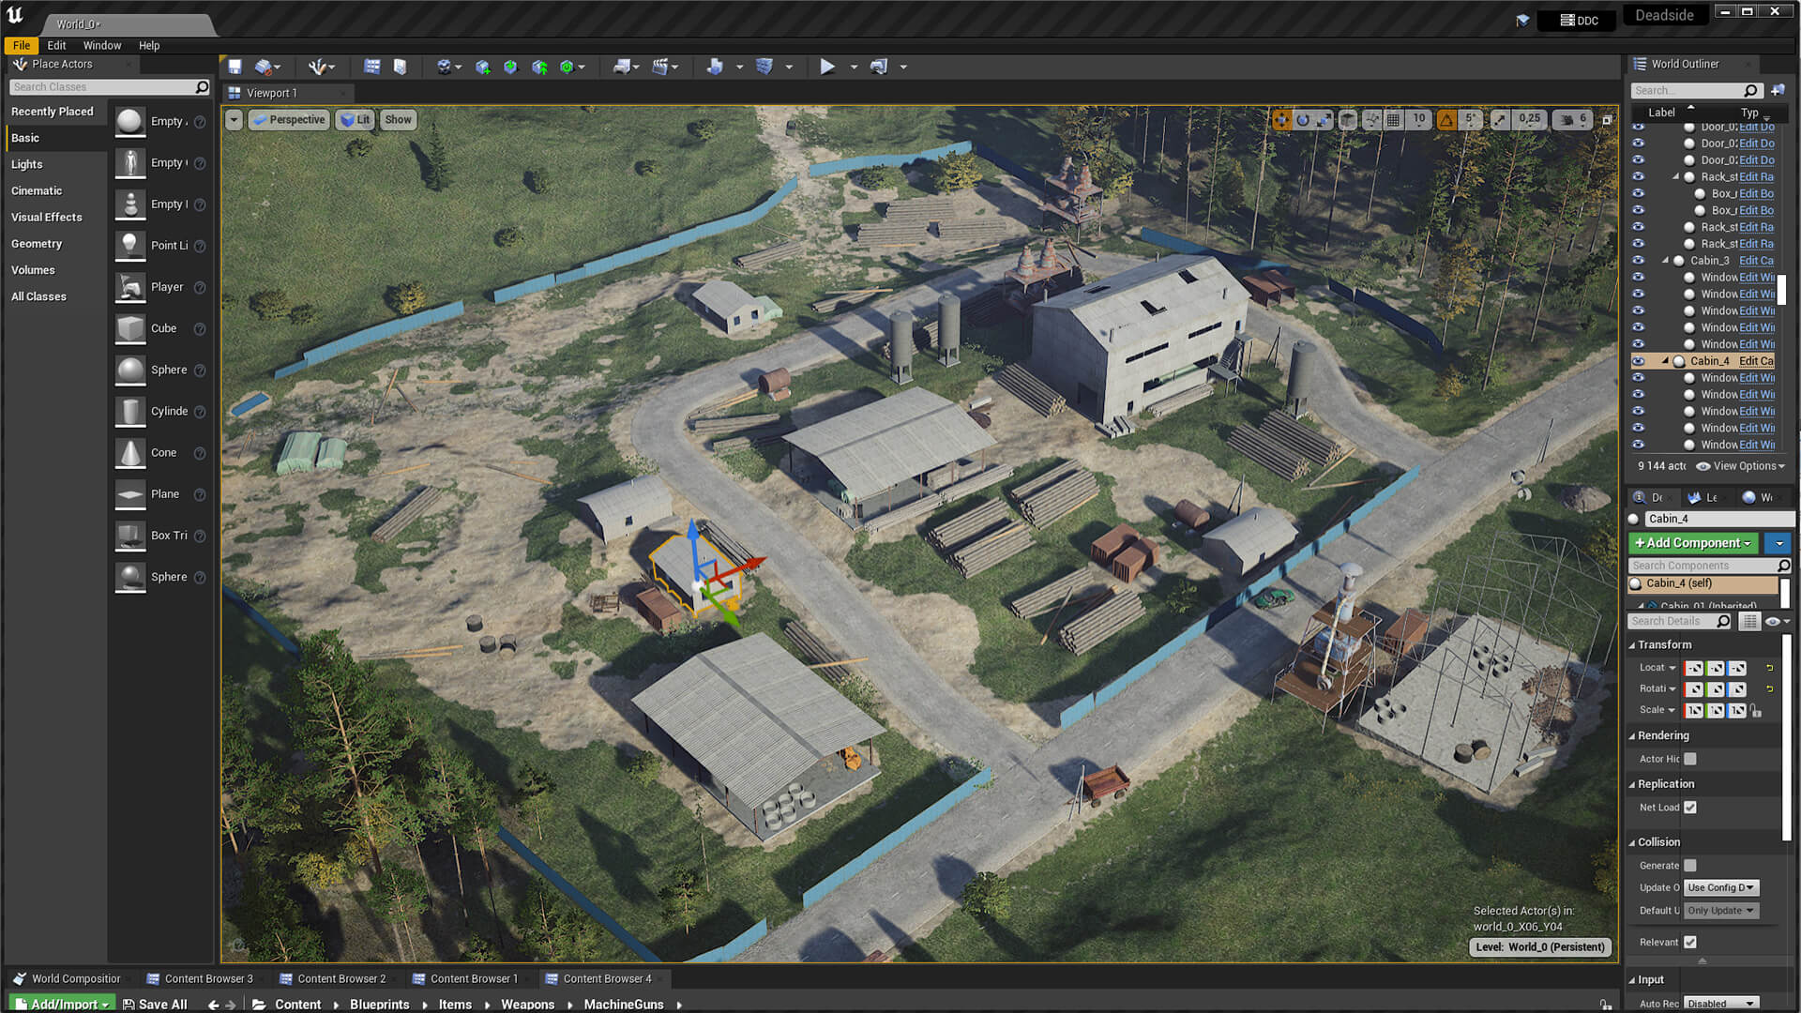This screenshot has width=1801, height=1013.
Task: Click the help icon next to Cube
Action: 200,329
